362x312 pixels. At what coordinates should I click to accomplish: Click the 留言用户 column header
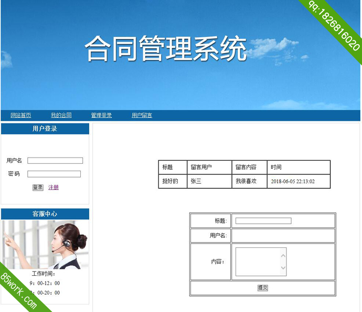click(209, 167)
